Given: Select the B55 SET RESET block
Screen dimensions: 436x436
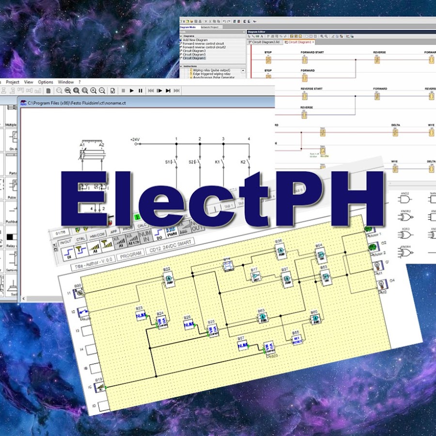Looking at the screenshot, I should (297, 340).
